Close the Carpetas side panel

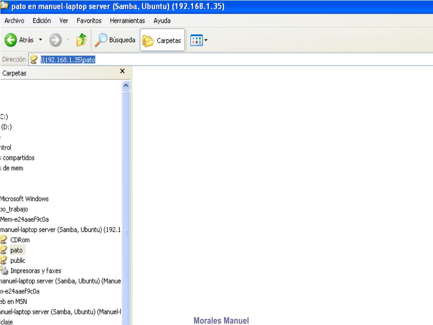[x=122, y=71]
